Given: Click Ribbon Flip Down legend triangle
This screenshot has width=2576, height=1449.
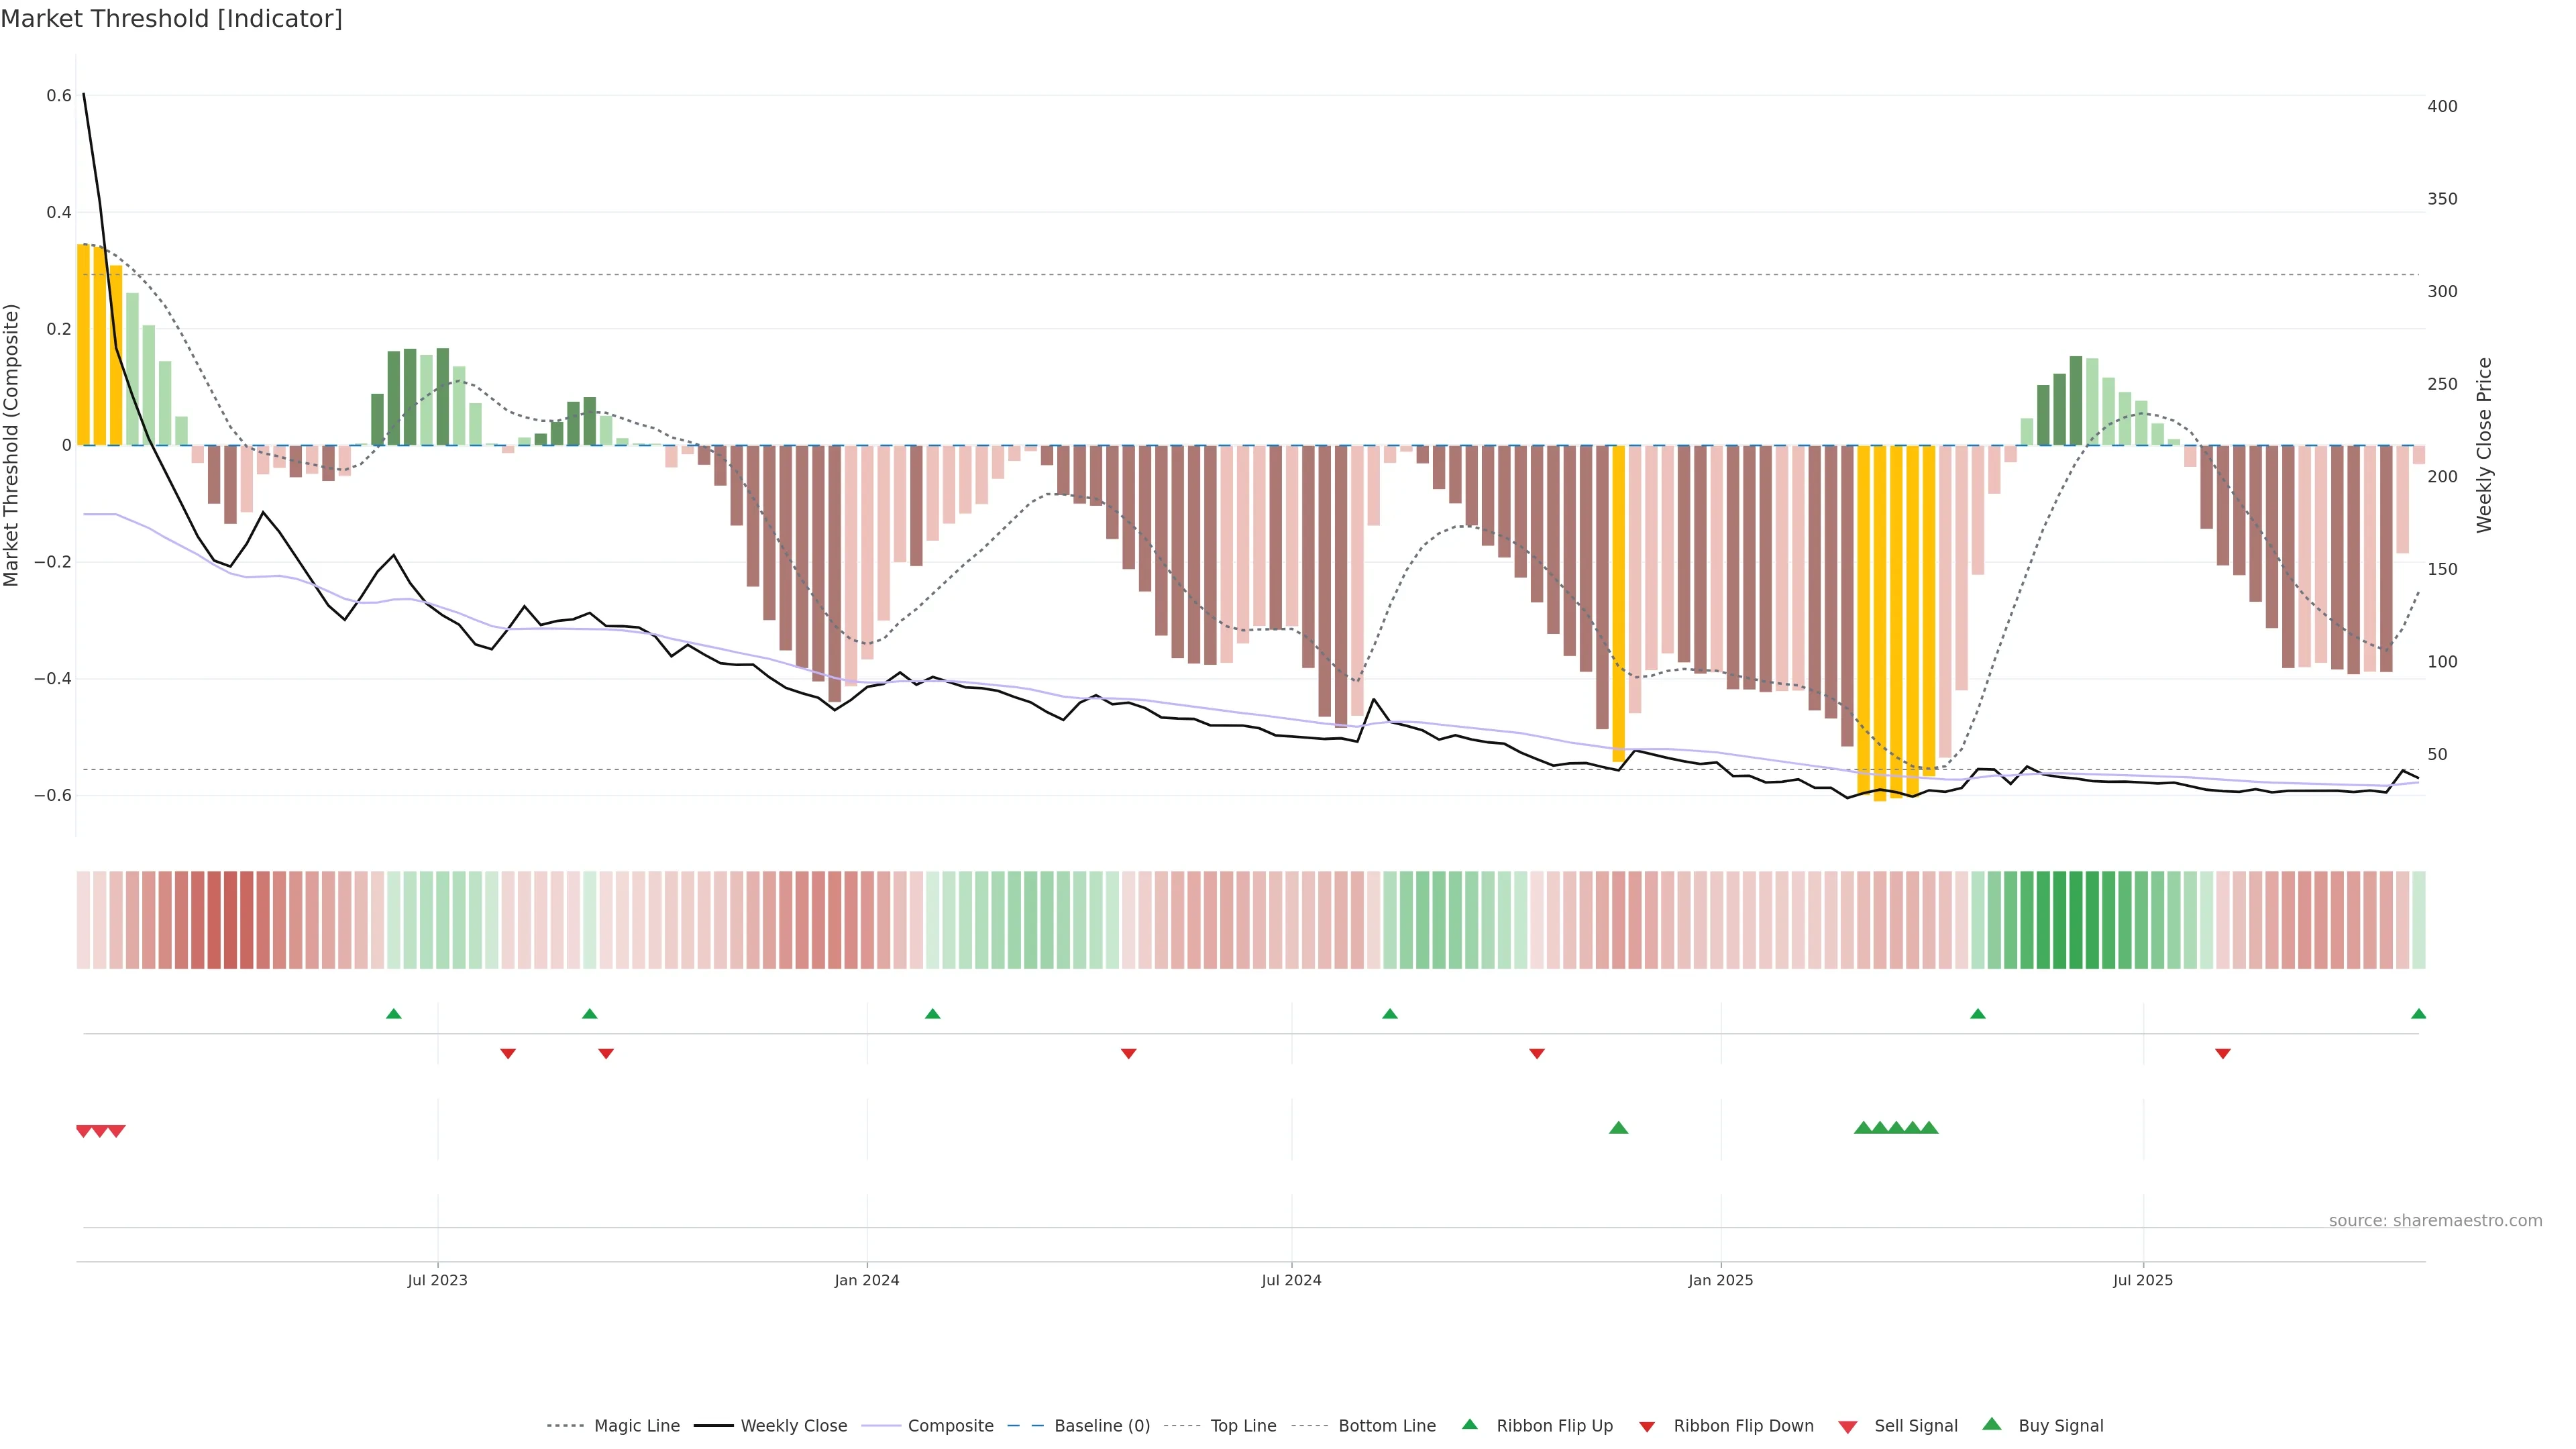Looking at the screenshot, I should 1647,1427.
